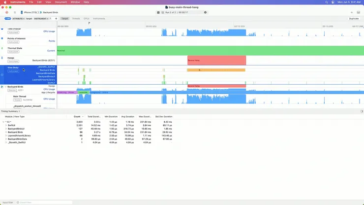Image resolution: width=364 pixels, height=205 pixels.
Task: Sort by Max Duration column header
Action: click(145, 117)
